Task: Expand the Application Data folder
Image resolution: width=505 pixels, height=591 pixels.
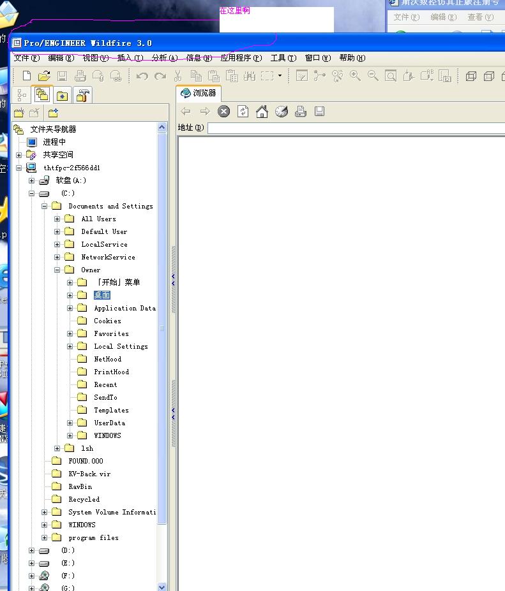Action: [70, 309]
